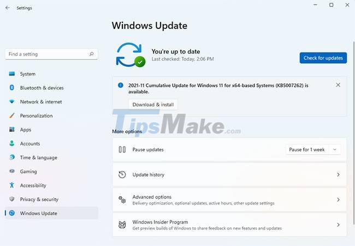Image resolution: width=355 pixels, height=246 pixels.
Task: Click the Windows Update page heading
Action: point(150,25)
